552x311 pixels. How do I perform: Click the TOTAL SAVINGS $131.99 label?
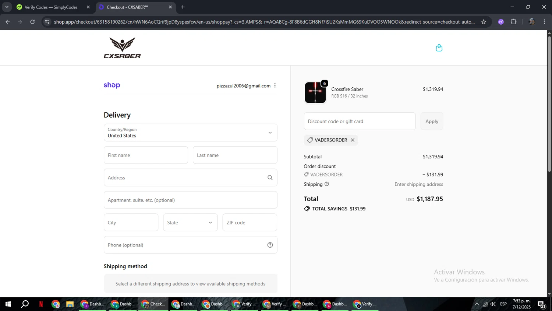[339, 209]
